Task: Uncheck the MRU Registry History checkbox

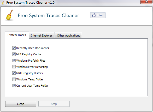Action: coord(14,73)
